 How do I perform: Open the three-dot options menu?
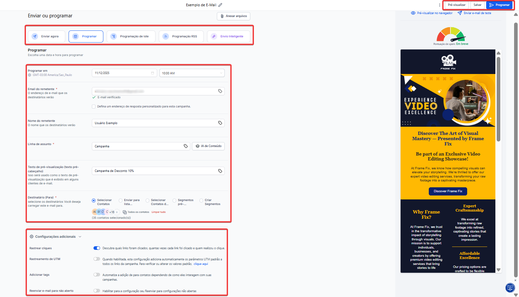coord(439,5)
